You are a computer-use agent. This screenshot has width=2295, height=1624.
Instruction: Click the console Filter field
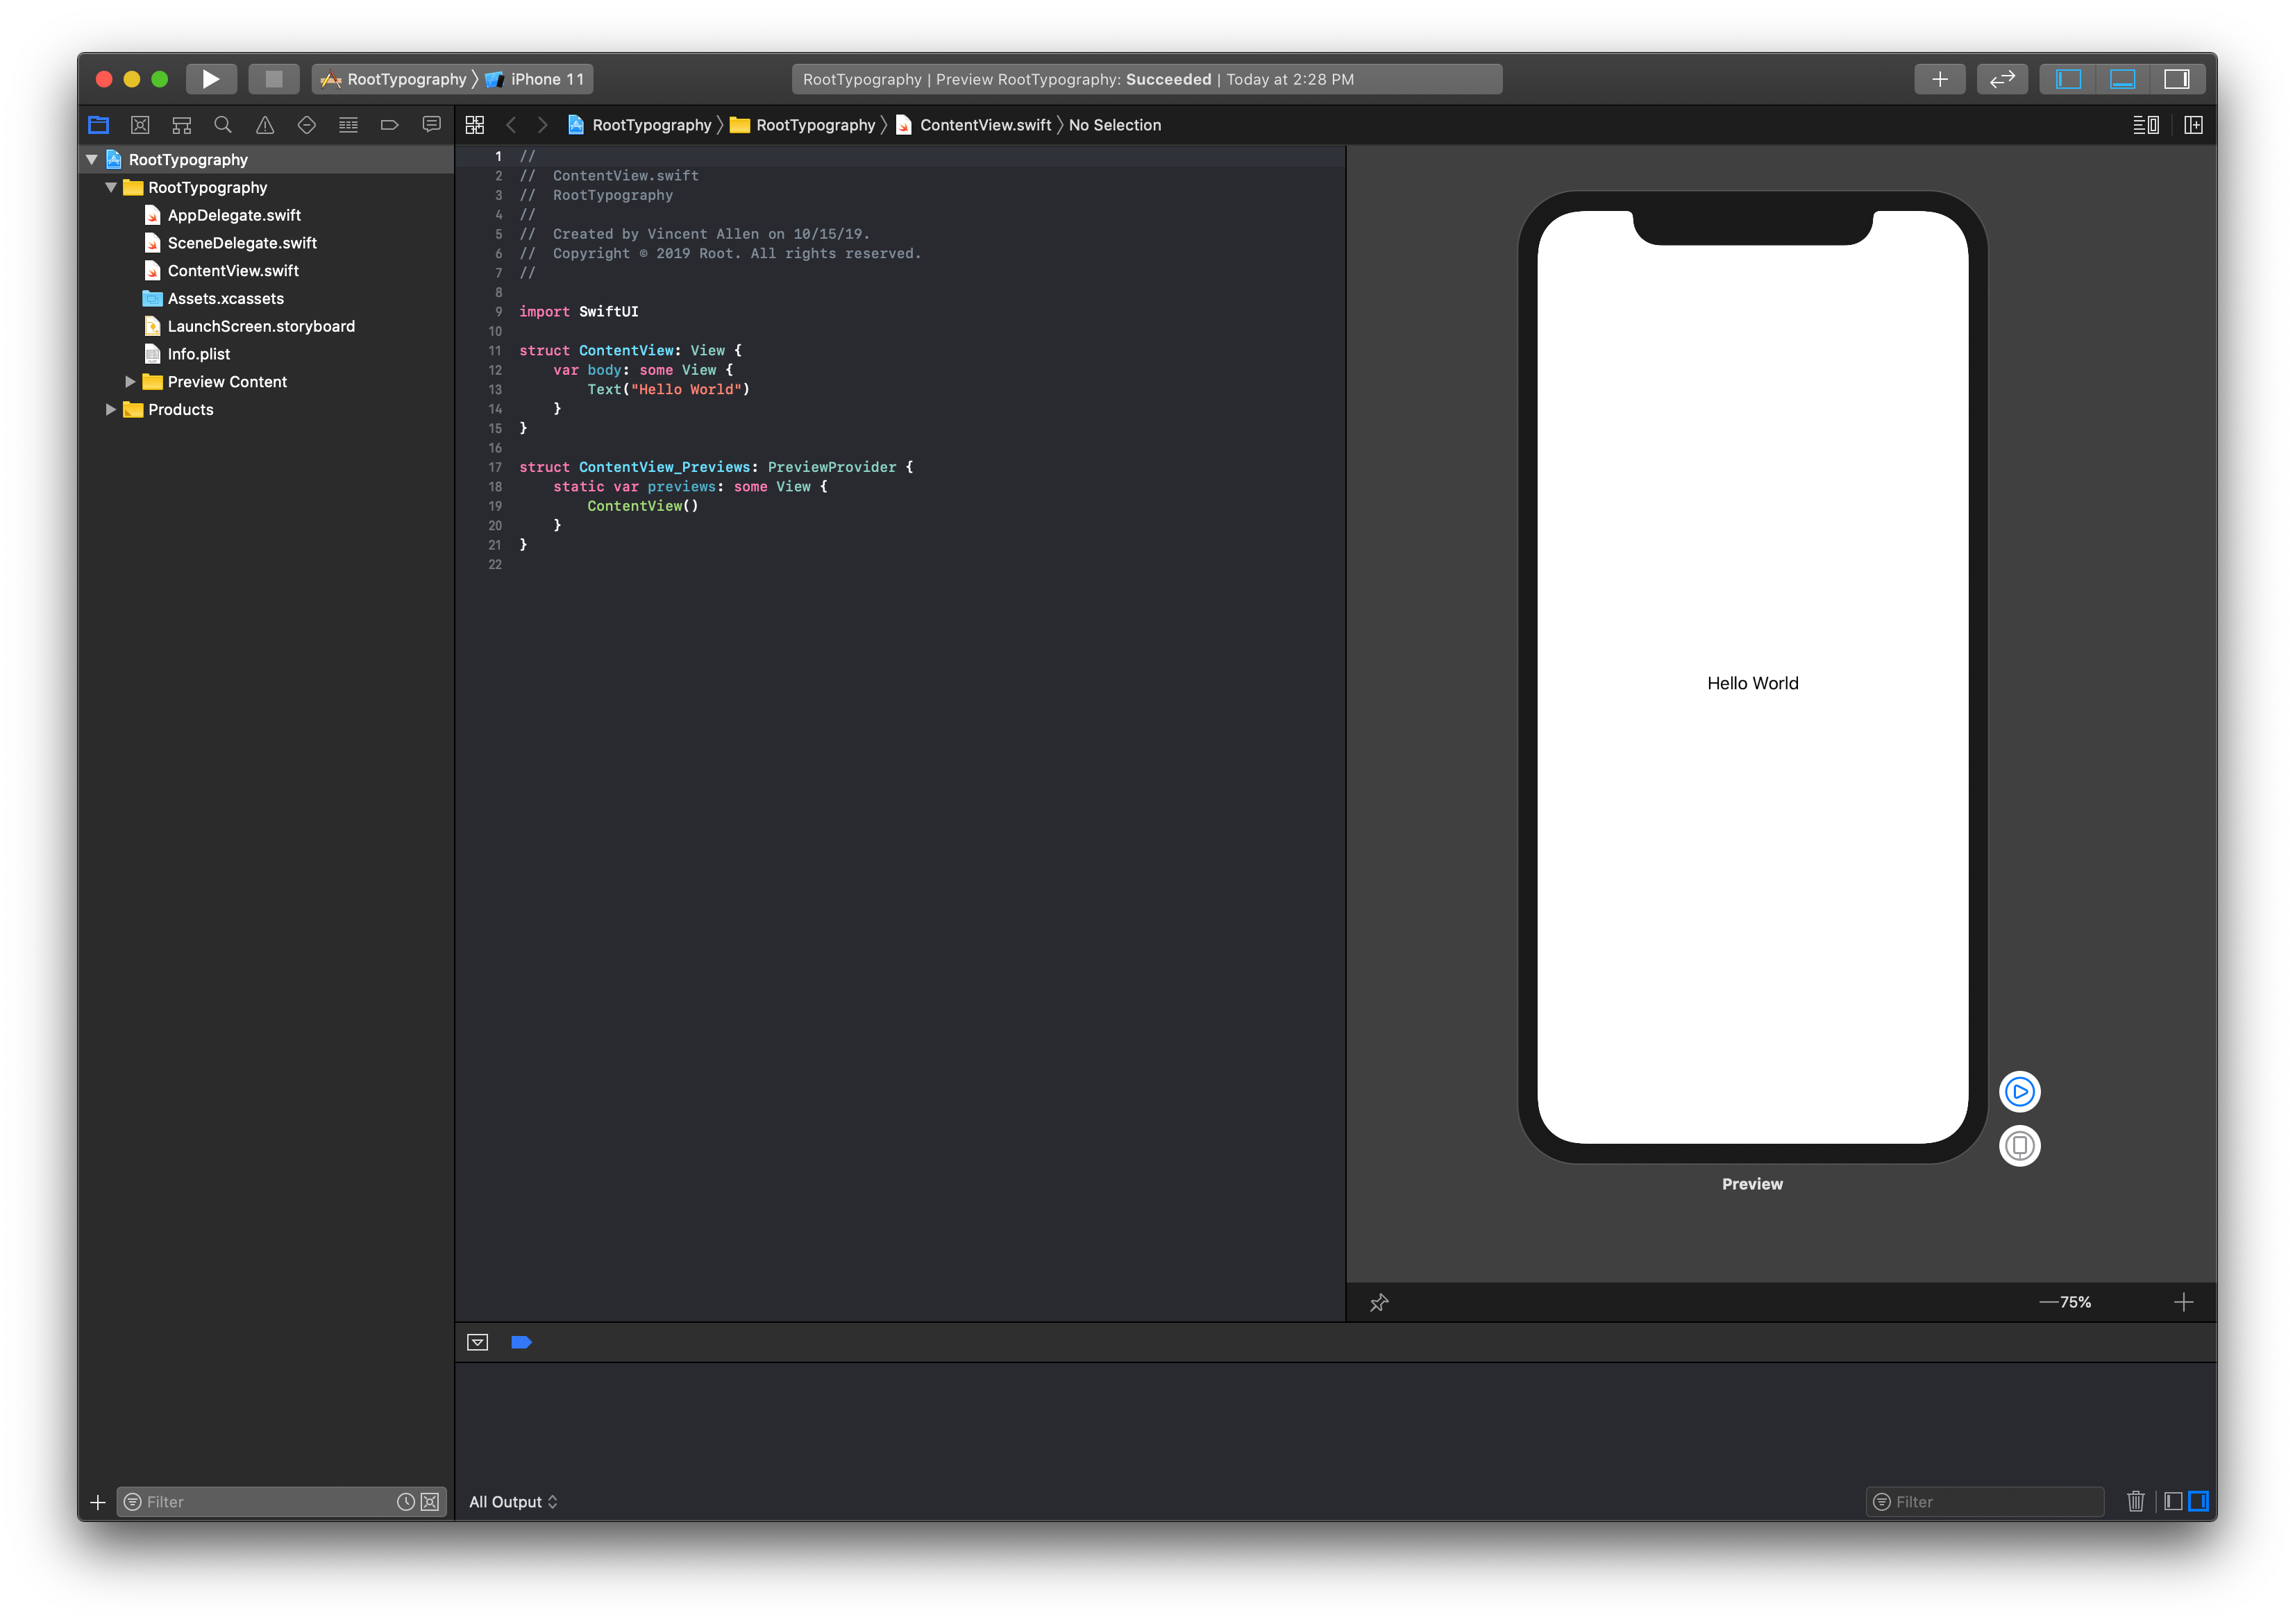point(1984,1502)
